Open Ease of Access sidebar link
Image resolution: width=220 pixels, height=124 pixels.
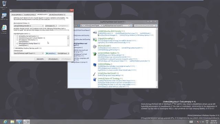[79, 62]
